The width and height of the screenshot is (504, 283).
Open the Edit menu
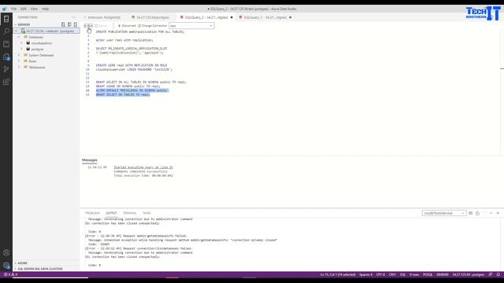pos(24,9)
